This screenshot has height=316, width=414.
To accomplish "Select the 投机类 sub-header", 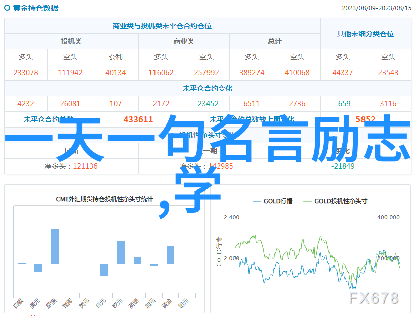I will click(71, 41).
